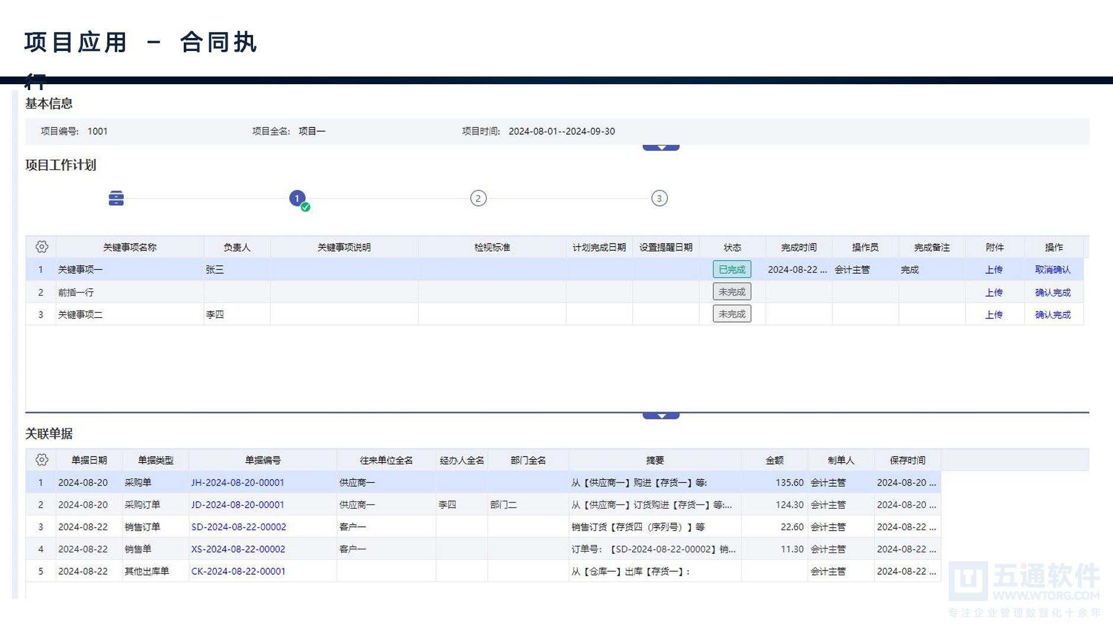Open column settings gear in key items table
This screenshot has height=628, width=1113.
41,247
